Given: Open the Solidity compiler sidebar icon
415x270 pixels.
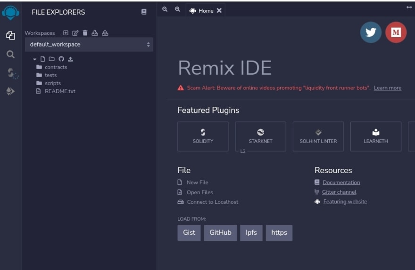Looking at the screenshot, I should click(12, 73).
